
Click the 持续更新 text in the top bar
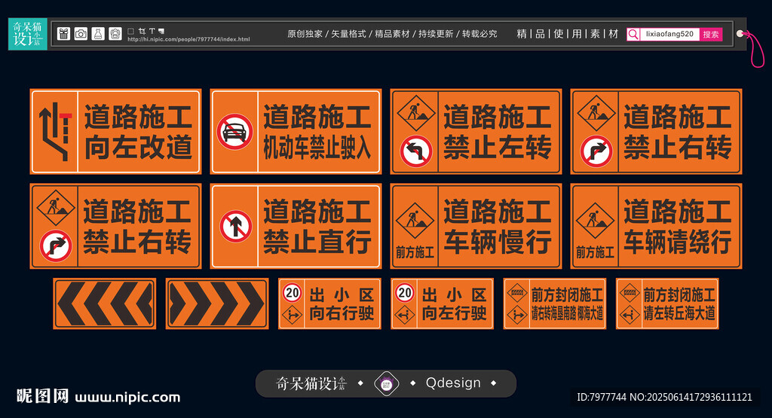[x=436, y=34]
